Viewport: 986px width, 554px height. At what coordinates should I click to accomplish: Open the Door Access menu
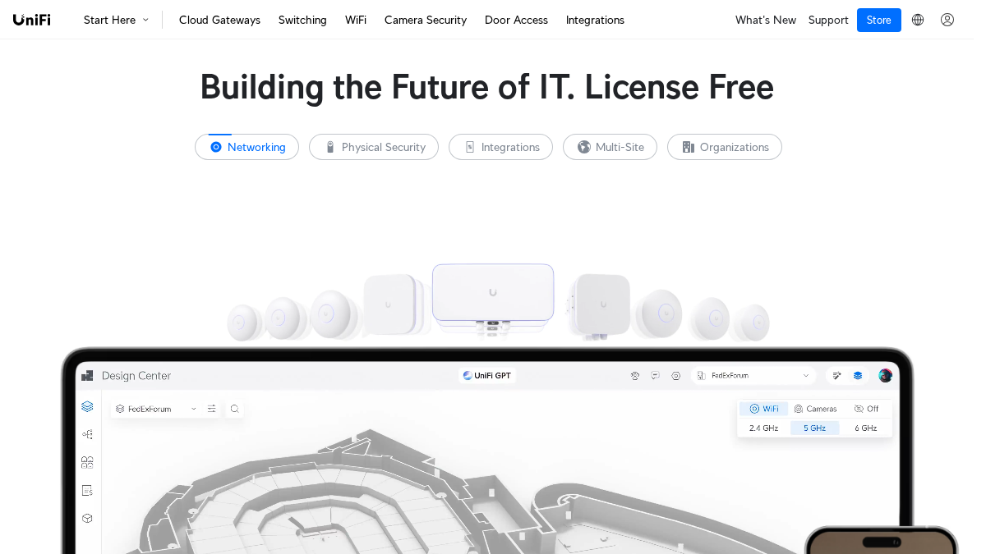(516, 20)
